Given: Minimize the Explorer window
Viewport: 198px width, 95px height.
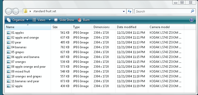Looking at the screenshot, I should pyautogui.click(x=176, y=2).
